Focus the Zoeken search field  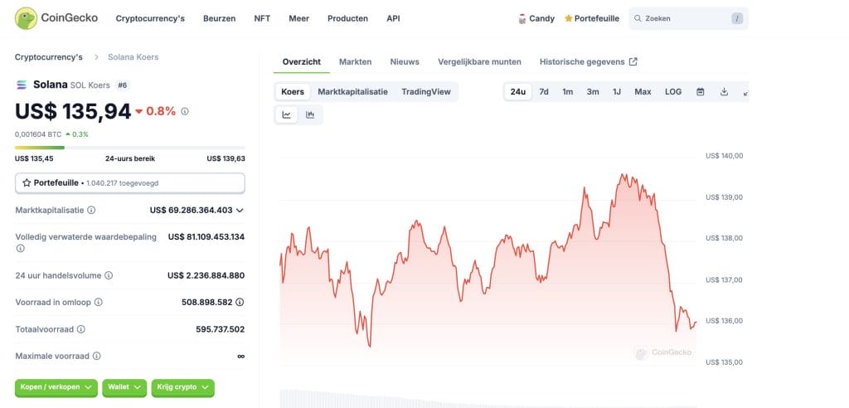(x=688, y=18)
